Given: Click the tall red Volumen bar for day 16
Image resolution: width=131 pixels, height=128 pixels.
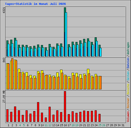Looking at the screenshot, I should click(x=65, y=106).
